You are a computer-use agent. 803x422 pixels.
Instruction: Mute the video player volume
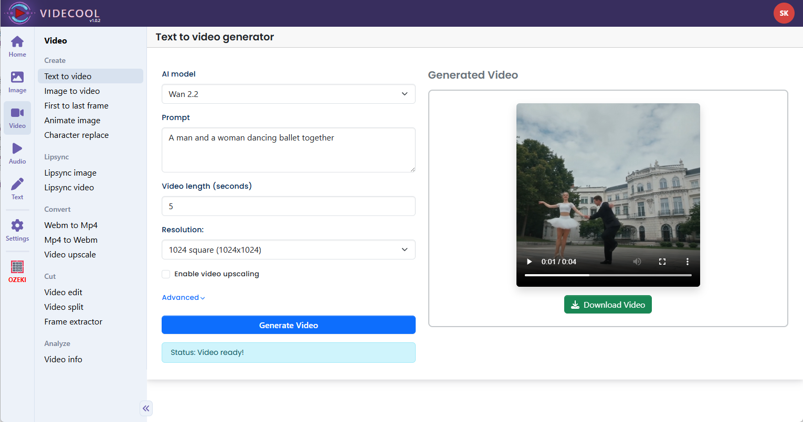(x=637, y=262)
